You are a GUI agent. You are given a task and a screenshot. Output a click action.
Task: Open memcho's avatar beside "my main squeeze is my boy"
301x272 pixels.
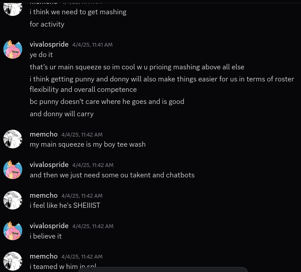click(13, 139)
